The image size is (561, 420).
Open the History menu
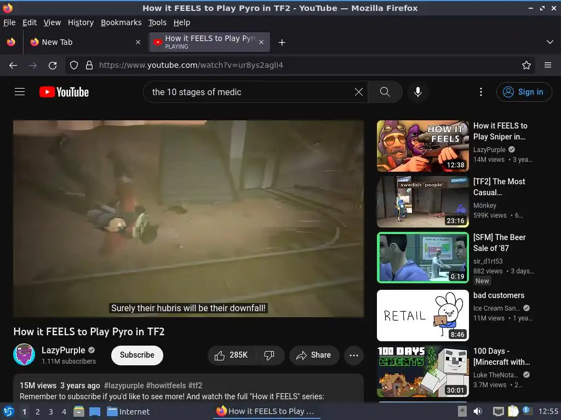coord(81,22)
